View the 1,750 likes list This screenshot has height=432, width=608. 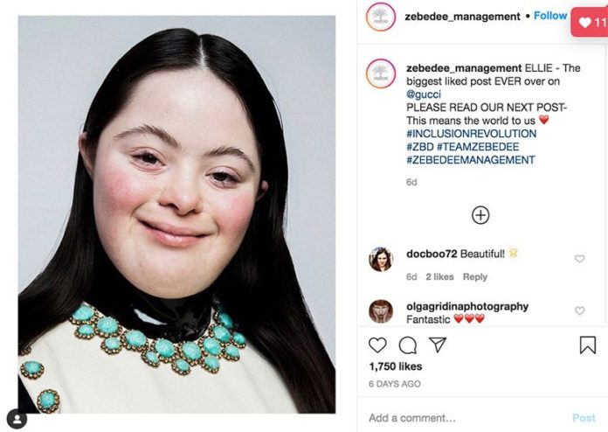point(396,366)
